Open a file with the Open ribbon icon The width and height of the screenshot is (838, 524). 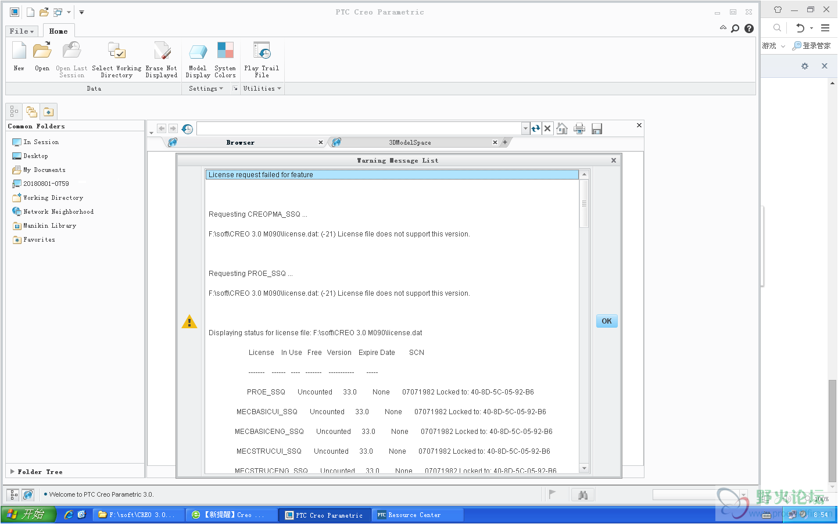pos(42,56)
